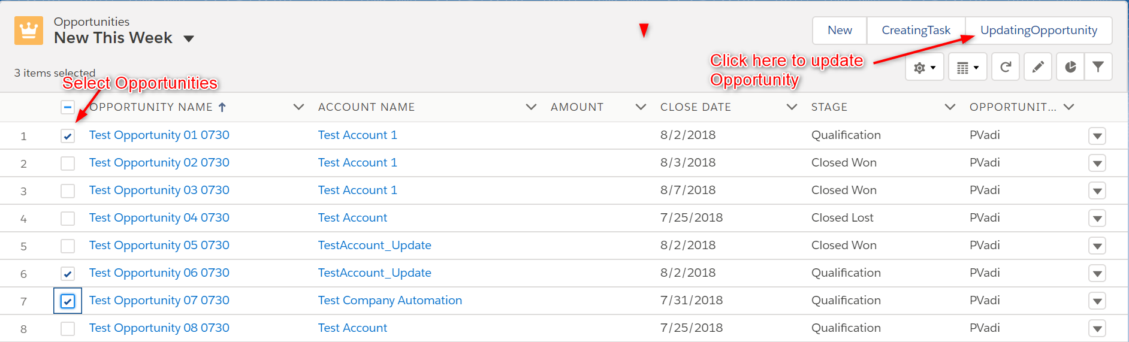This screenshot has height=342, width=1129.
Task: Open row actions arrow for Opportunity 08
Action: (x=1097, y=329)
